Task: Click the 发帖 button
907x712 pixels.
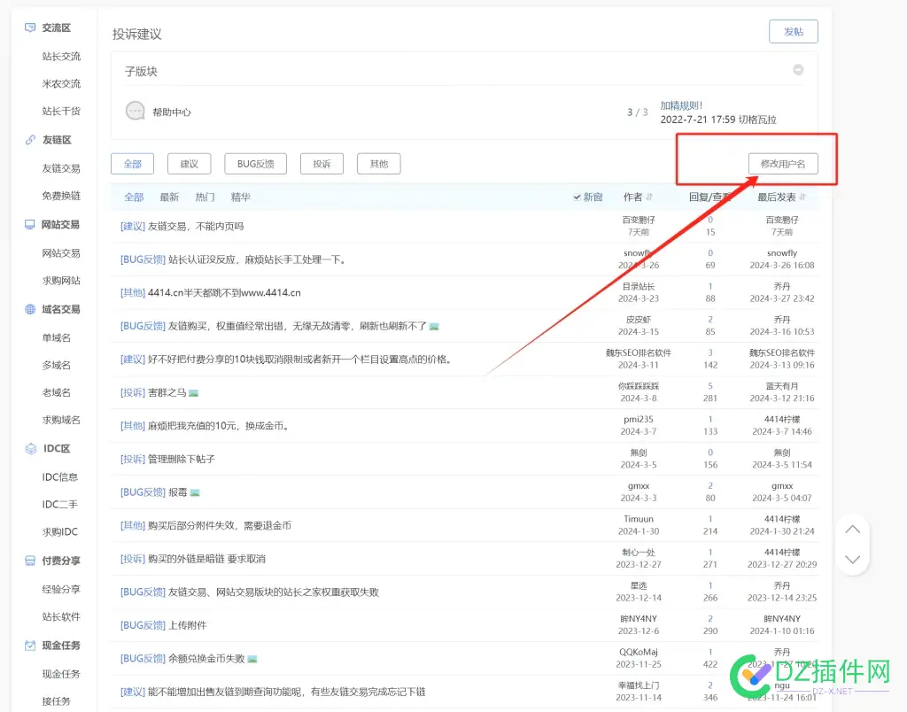Action: (793, 30)
